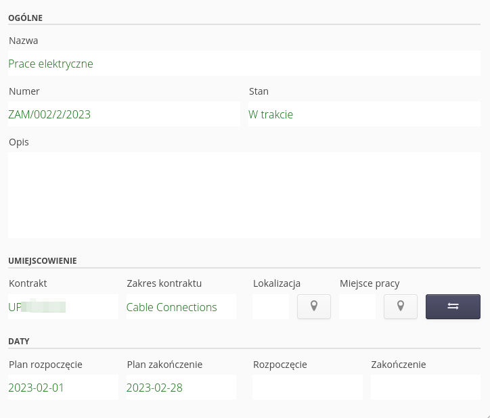
Task: Click inside the empty Opis text area
Action: [x=244, y=195]
